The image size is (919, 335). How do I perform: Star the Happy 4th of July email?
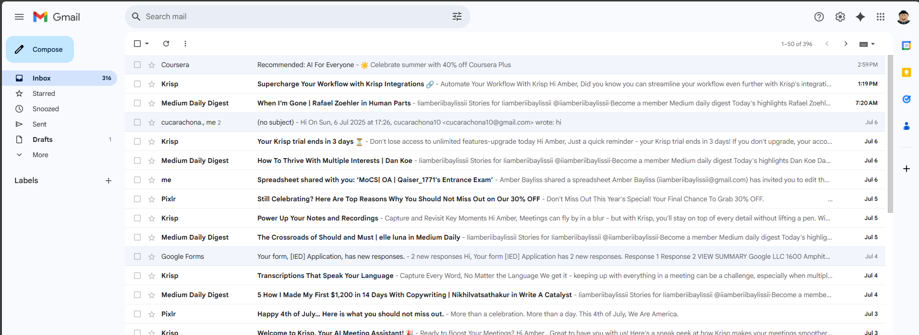(152, 314)
